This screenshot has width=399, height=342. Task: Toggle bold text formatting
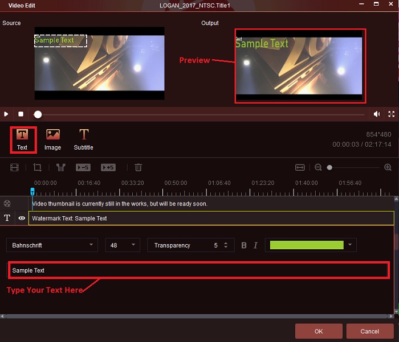click(x=244, y=245)
